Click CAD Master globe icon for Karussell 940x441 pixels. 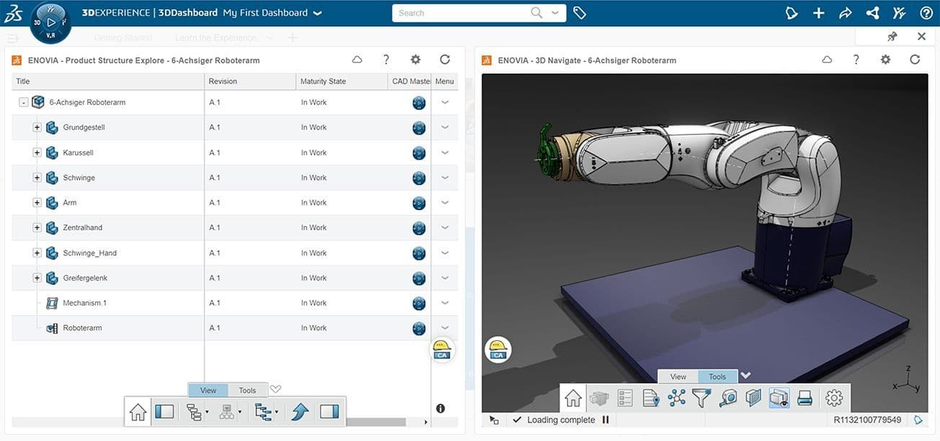coord(418,153)
